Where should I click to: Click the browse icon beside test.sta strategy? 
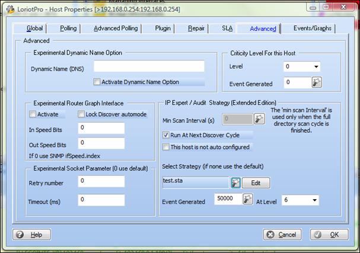point(235,182)
